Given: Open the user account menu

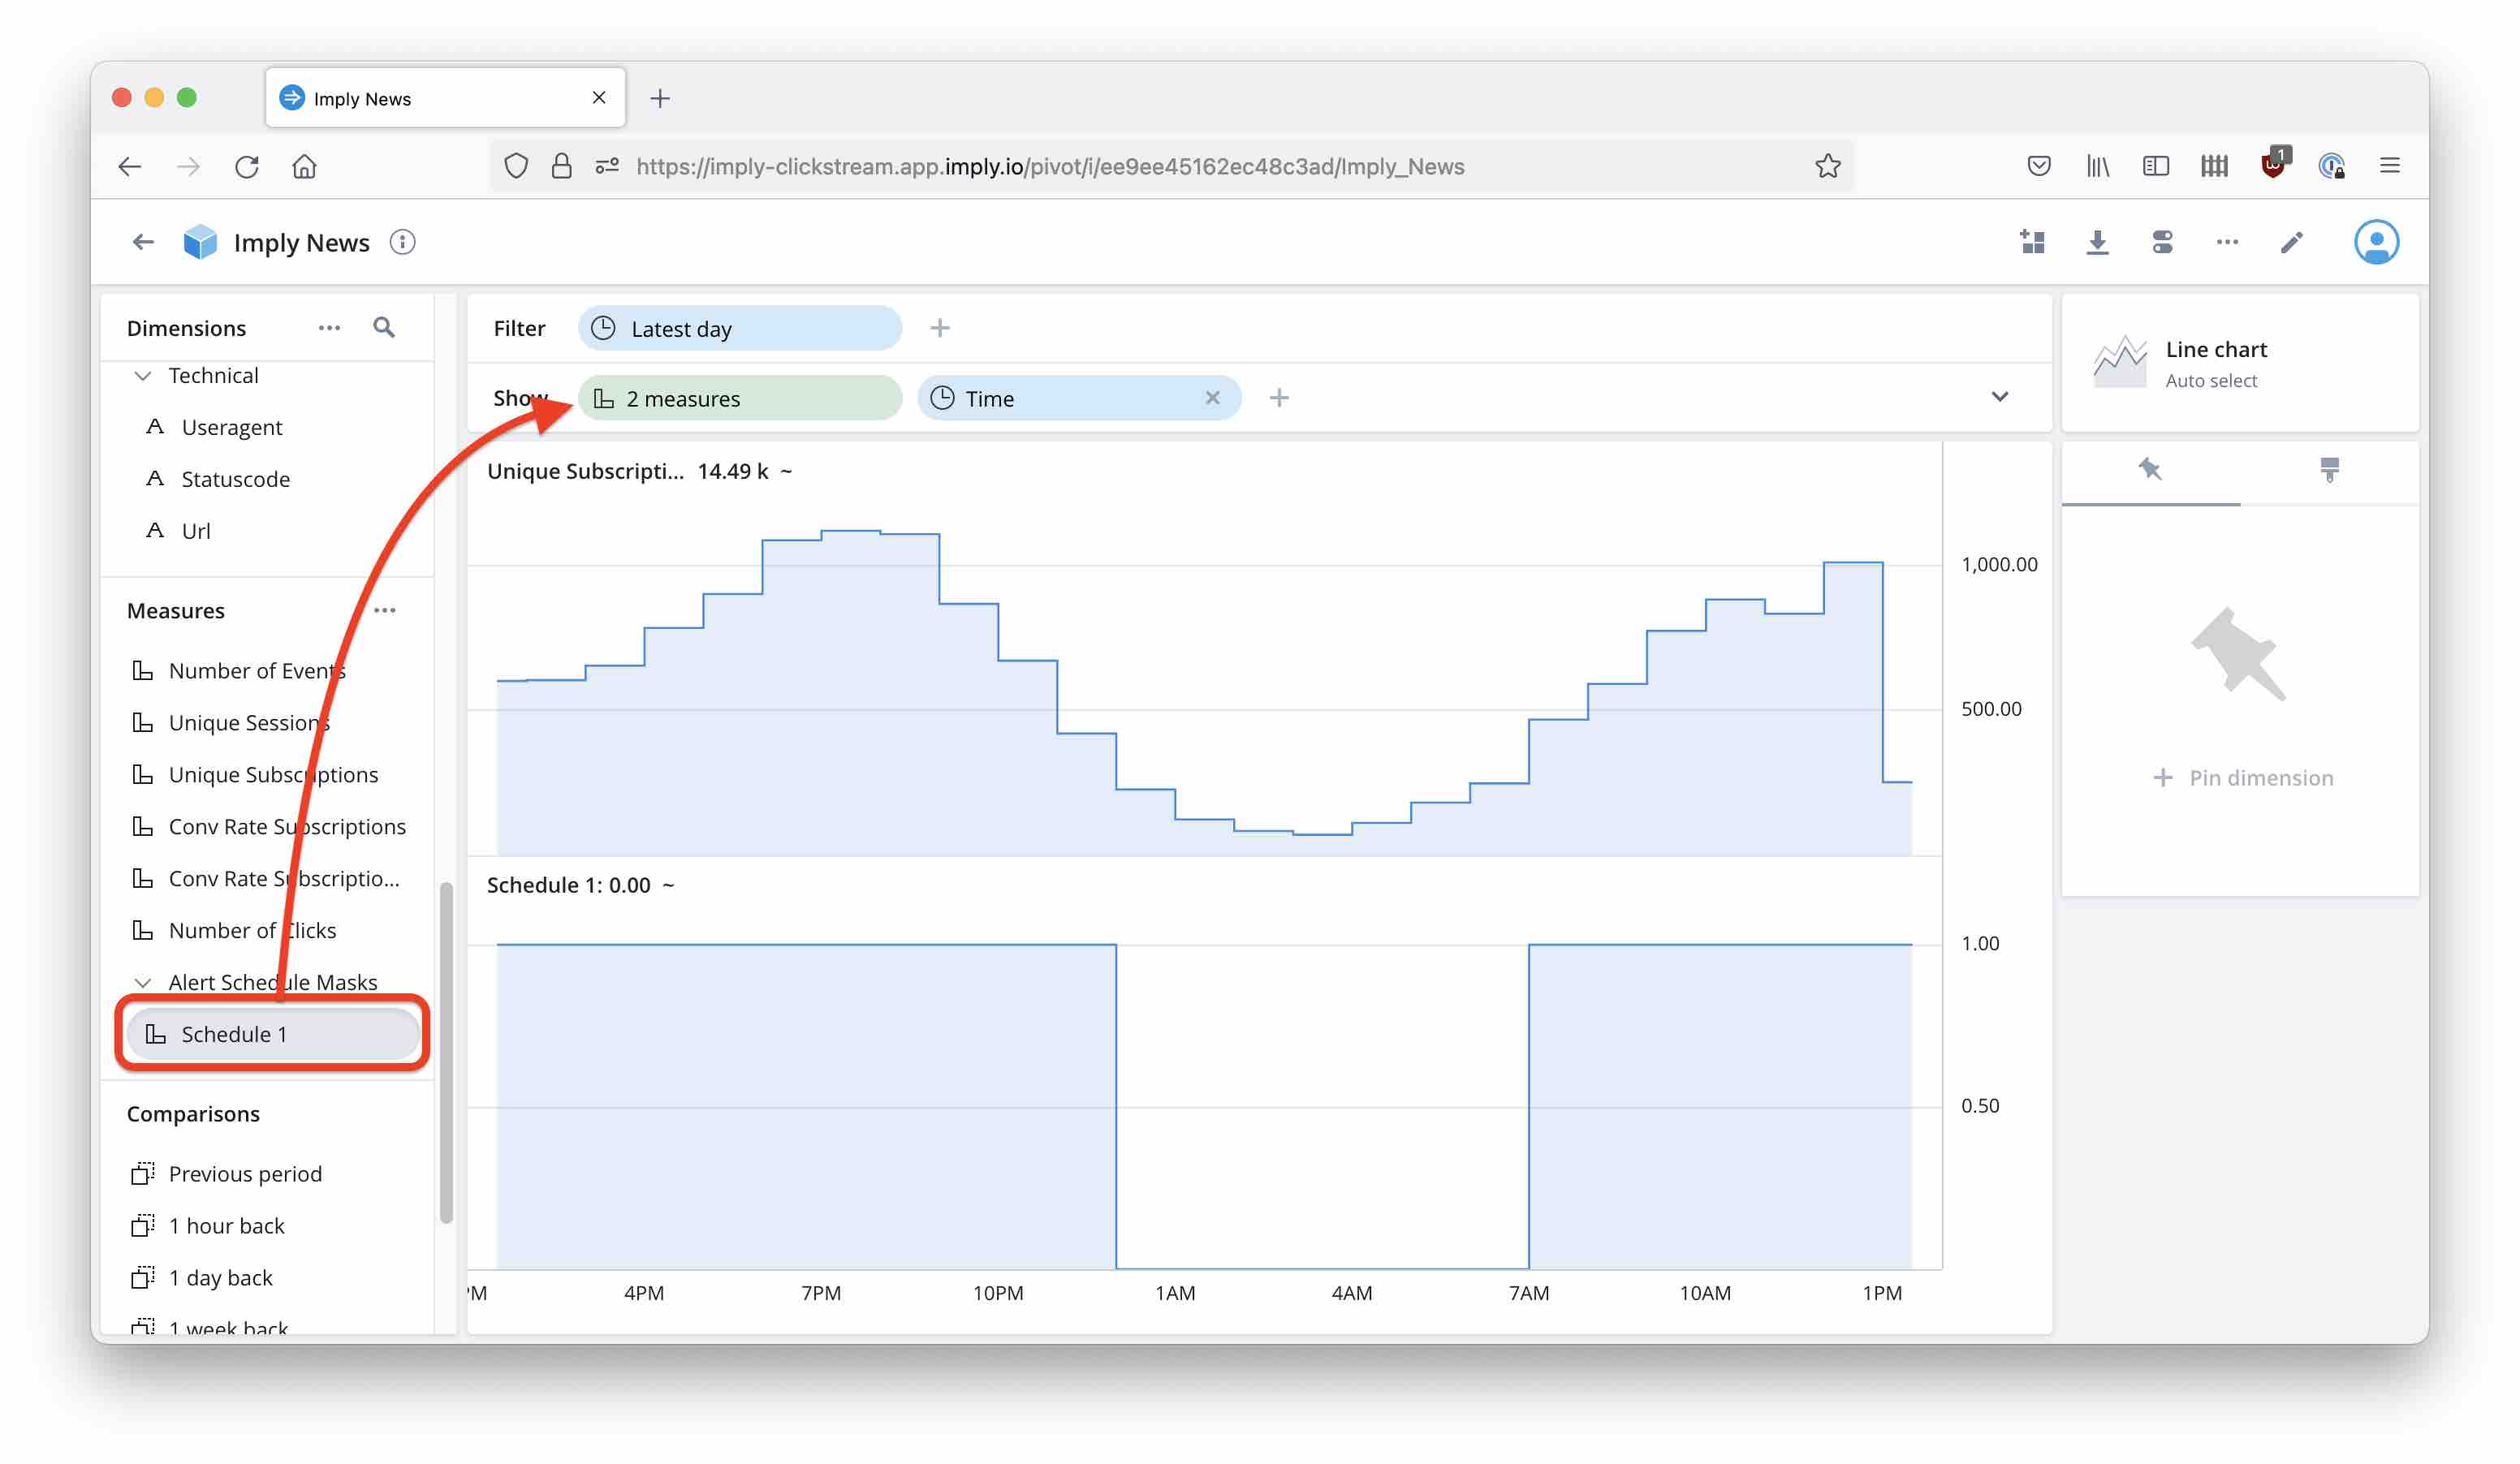Looking at the screenshot, I should [2378, 242].
